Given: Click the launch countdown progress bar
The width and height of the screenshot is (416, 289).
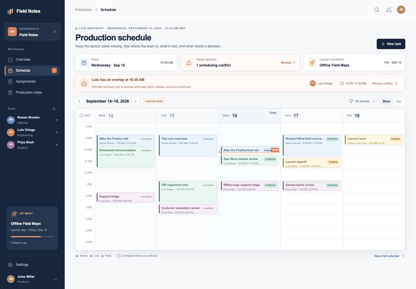Looking at the screenshot, I should (x=32, y=237).
